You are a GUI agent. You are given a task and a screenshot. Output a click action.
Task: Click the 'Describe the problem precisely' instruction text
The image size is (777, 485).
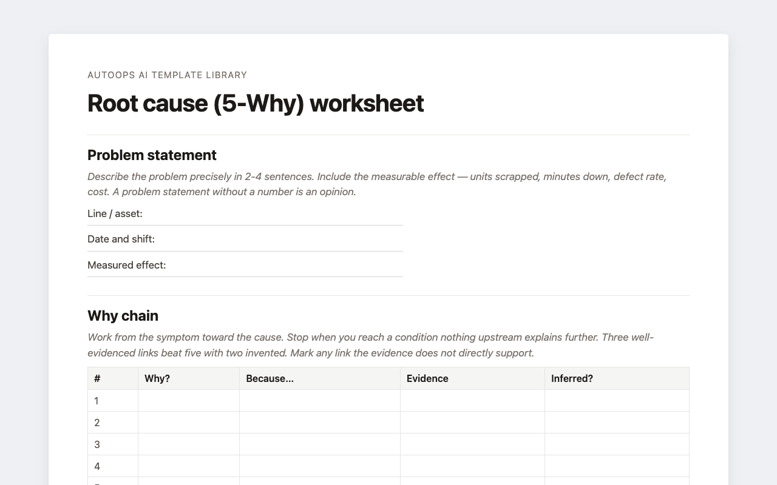point(377,184)
